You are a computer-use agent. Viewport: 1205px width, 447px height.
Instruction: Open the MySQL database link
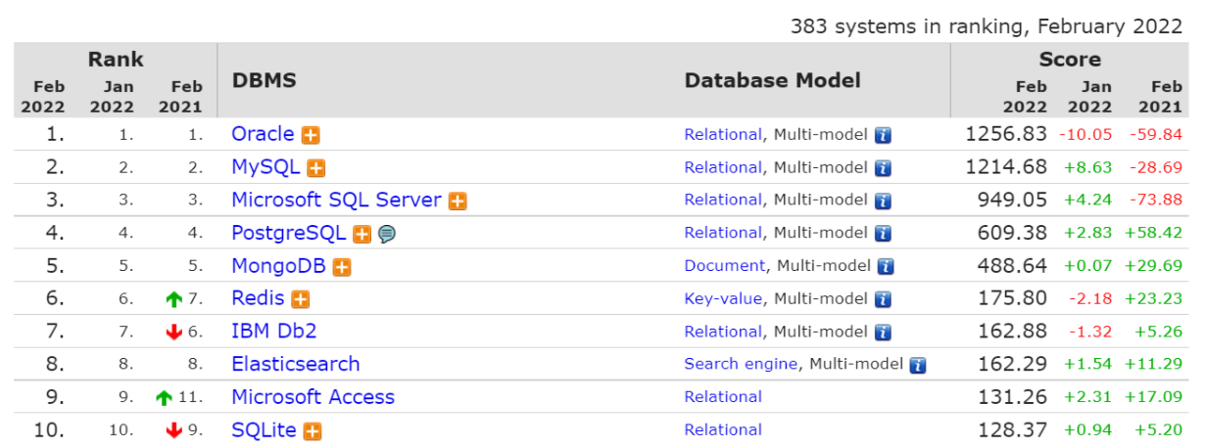[x=265, y=167]
